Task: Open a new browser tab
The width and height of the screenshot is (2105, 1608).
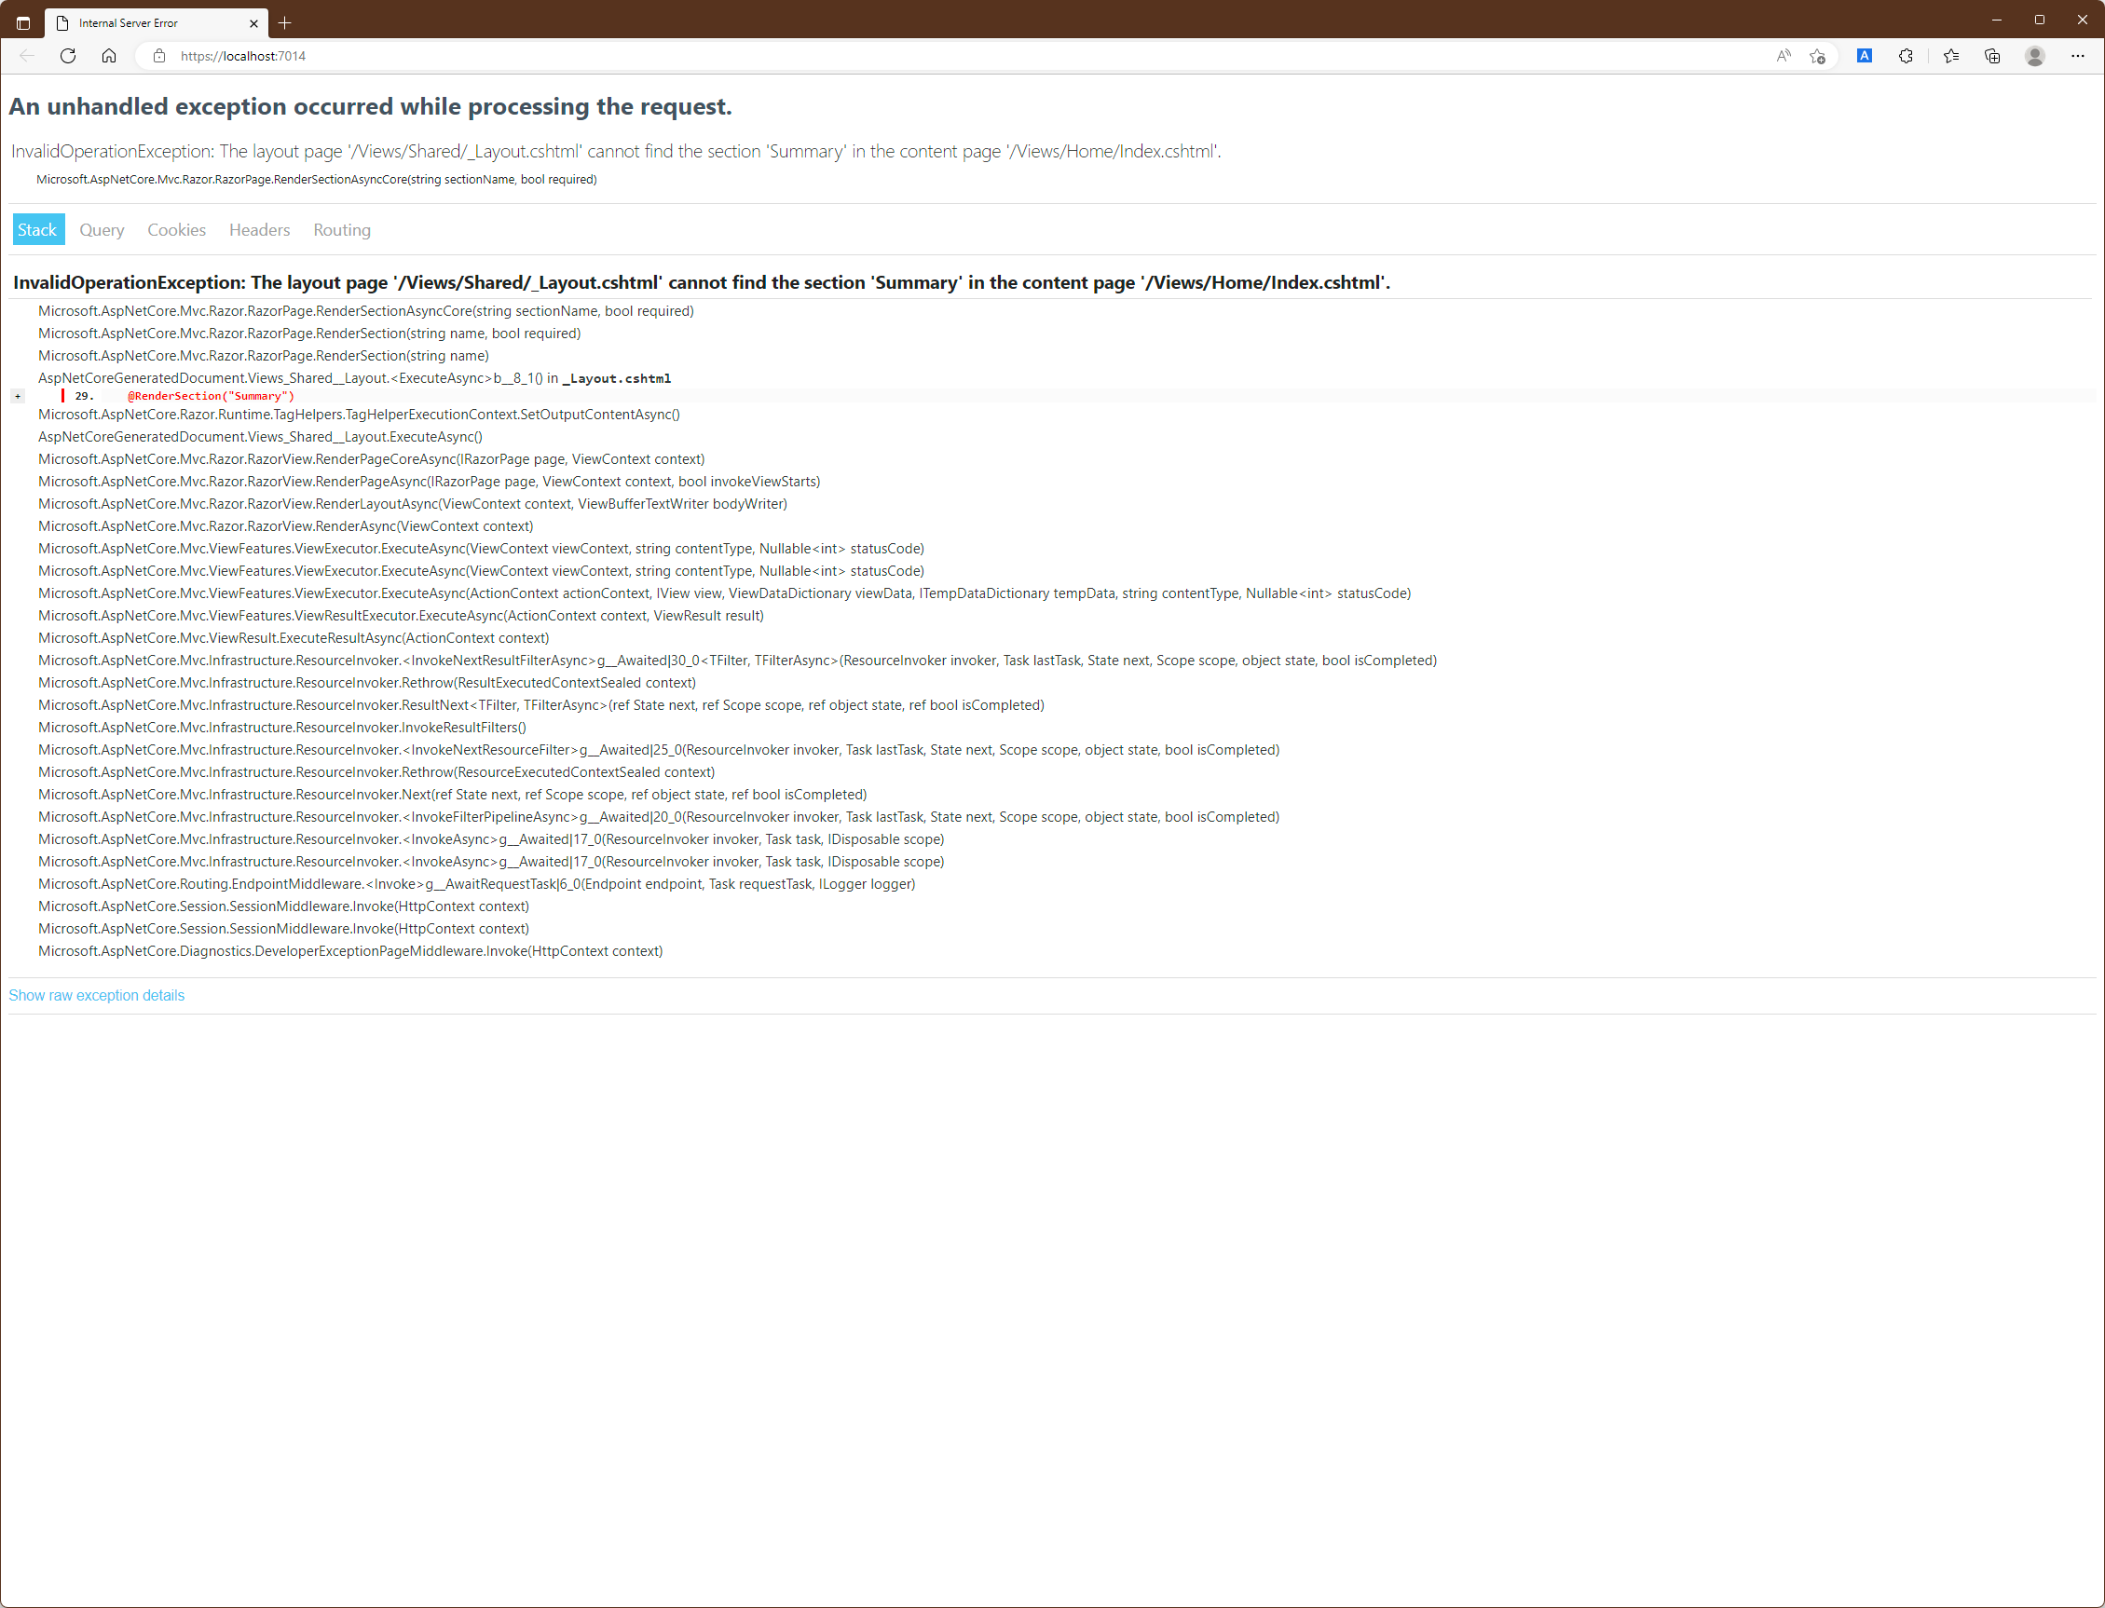Action: [x=285, y=22]
